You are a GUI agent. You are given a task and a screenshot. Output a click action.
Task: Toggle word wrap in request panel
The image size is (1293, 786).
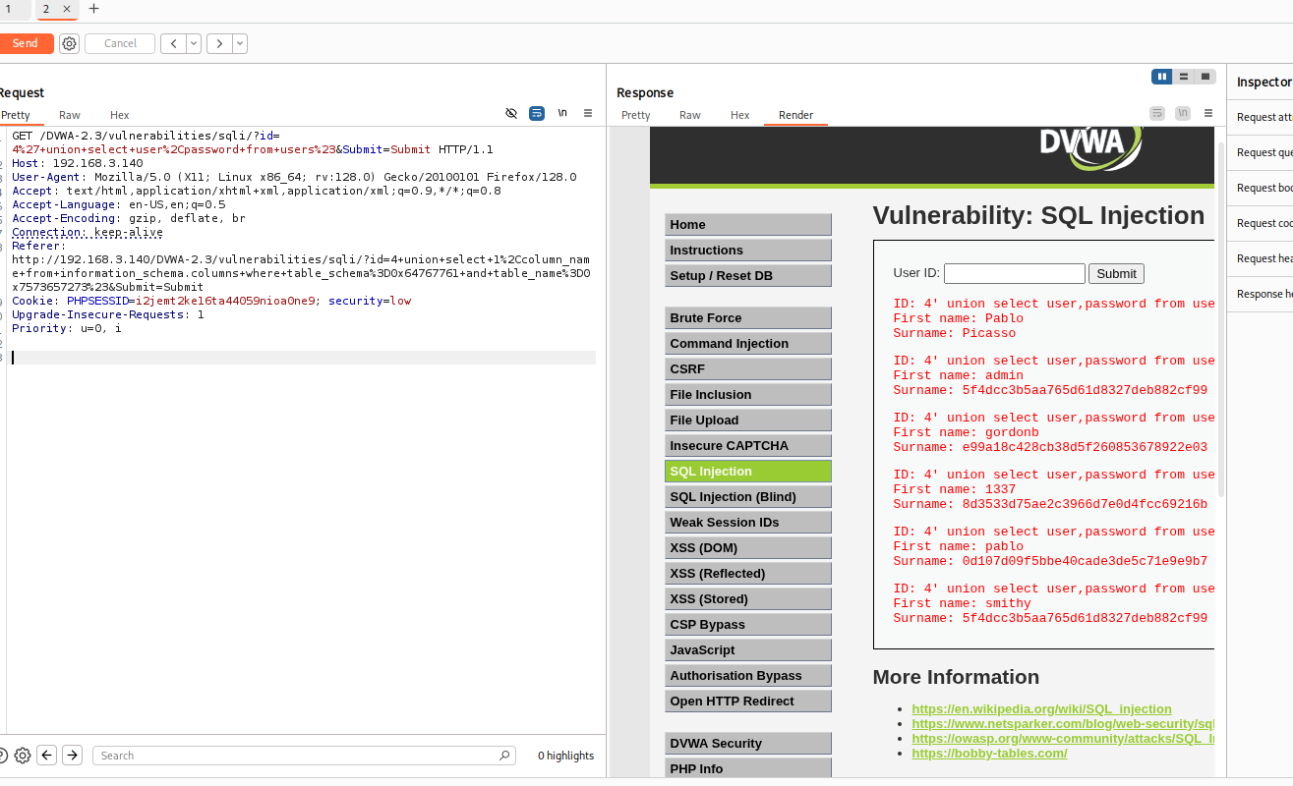(537, 113)
